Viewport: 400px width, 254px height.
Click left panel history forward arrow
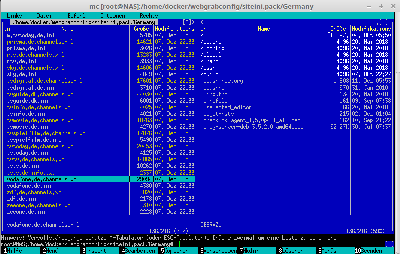pyautogui.click(x=193, y=22)
